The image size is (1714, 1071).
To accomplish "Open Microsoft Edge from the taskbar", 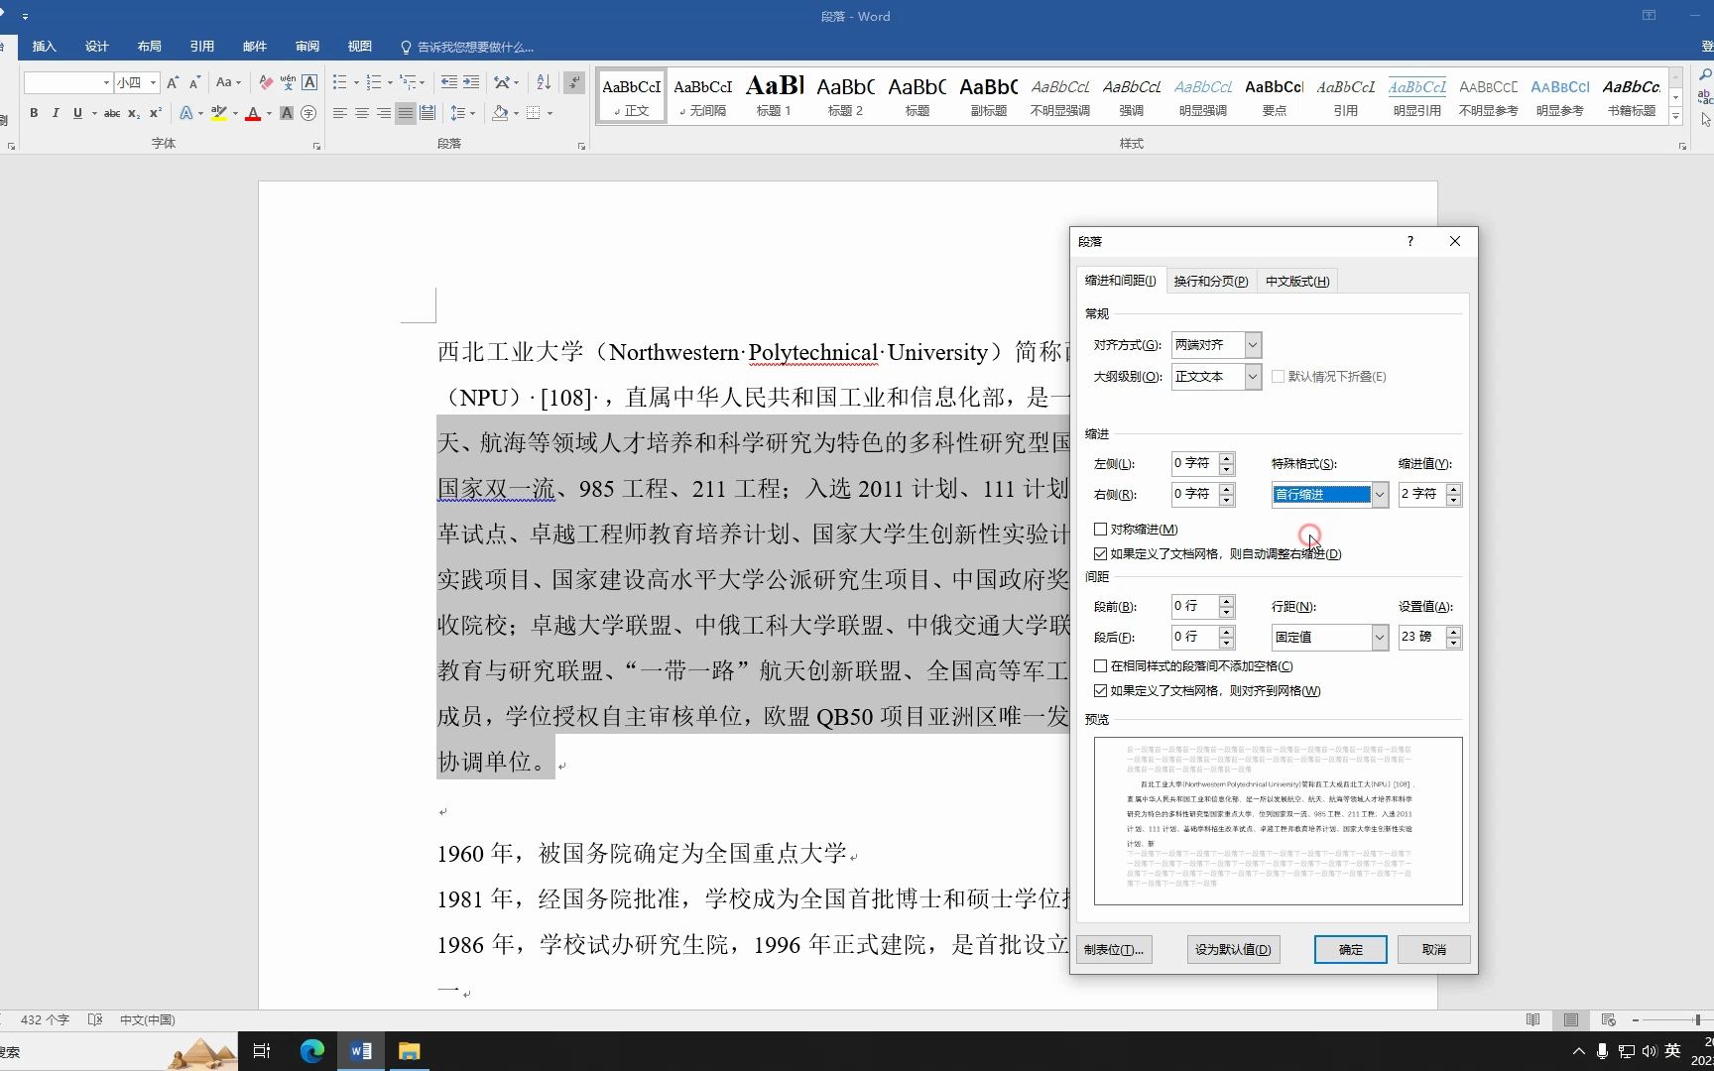I will click(311, 1051).
